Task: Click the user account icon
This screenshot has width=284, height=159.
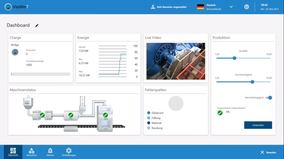Action: point(153,7)
